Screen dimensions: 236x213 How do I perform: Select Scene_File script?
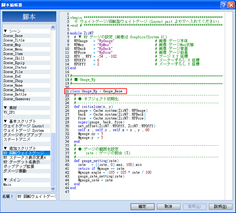point(26,72)
